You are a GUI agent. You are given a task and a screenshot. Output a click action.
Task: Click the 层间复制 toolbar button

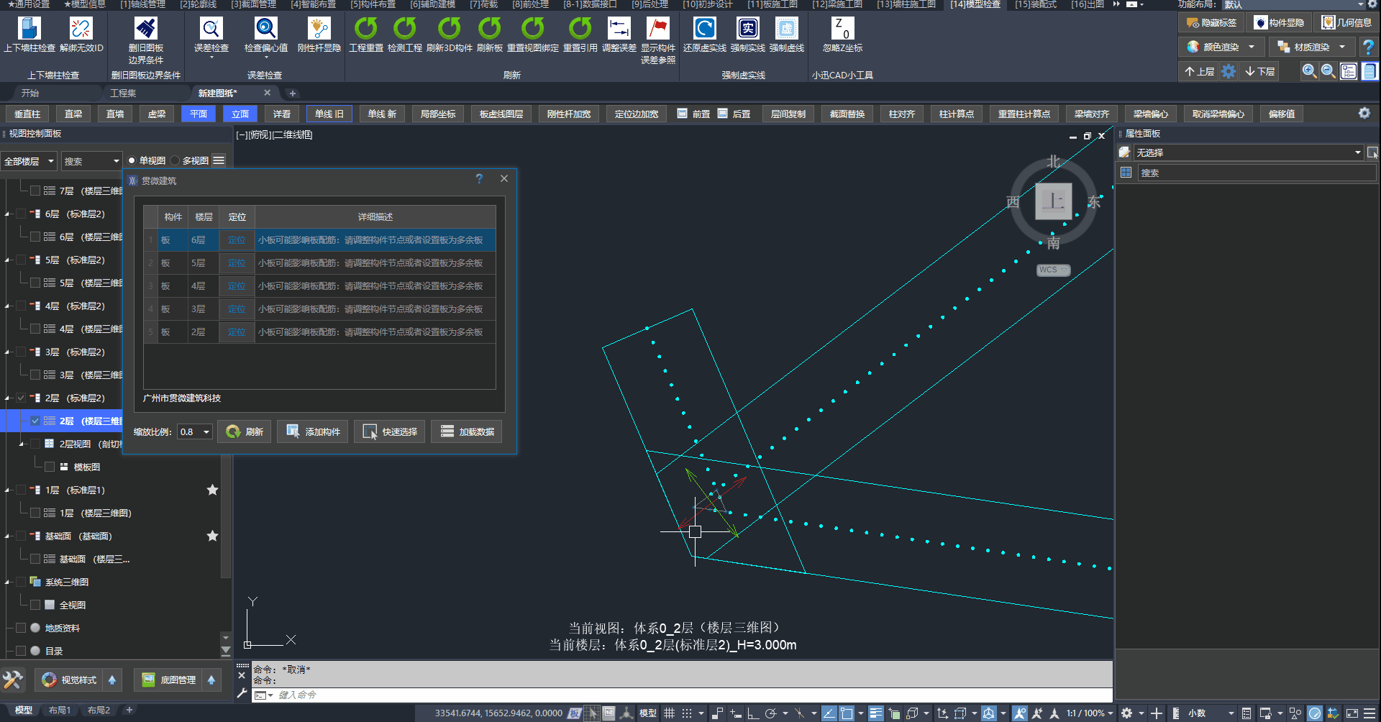tap(788, 114)
